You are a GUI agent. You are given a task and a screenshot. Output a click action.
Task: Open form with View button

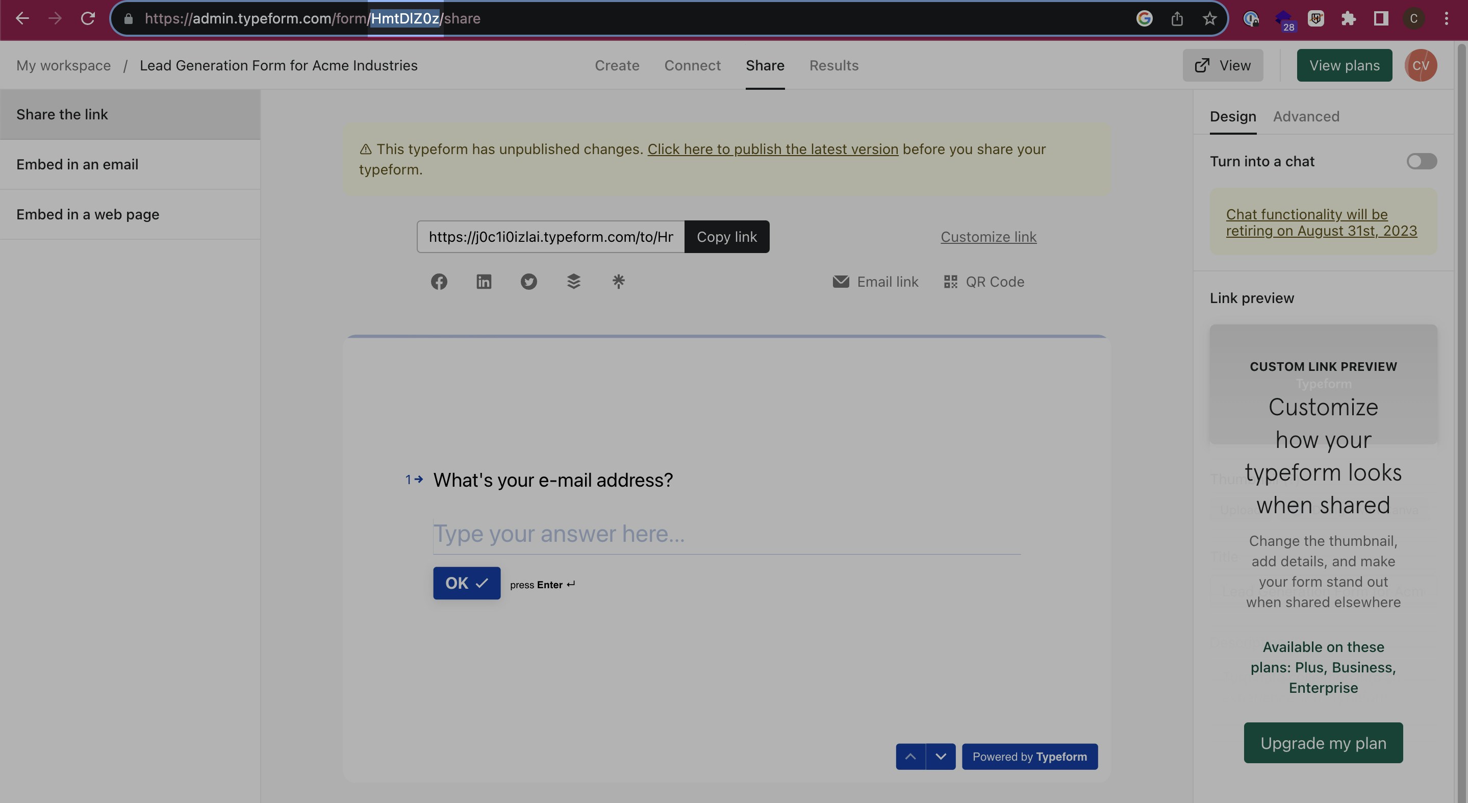click(1222, 65)
